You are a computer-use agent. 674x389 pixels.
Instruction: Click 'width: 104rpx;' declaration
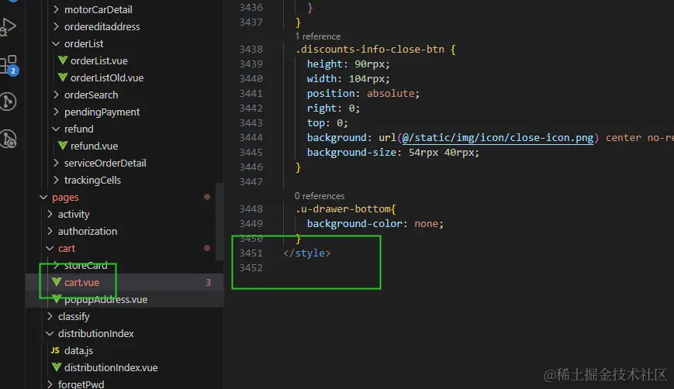pyautogui.click(x=348, y=78)
